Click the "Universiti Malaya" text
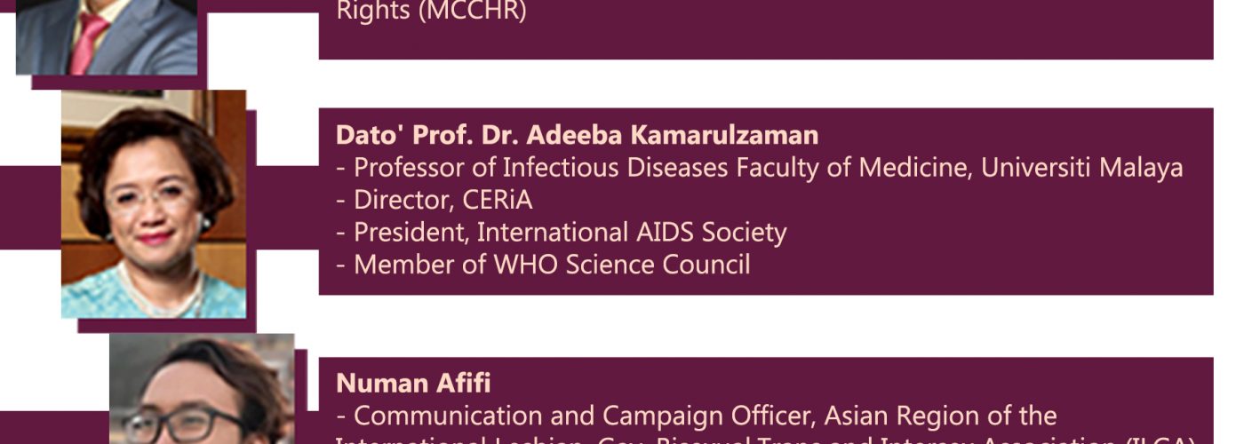Screen dimensions: 1244x444 click(x=1081, y=168)
